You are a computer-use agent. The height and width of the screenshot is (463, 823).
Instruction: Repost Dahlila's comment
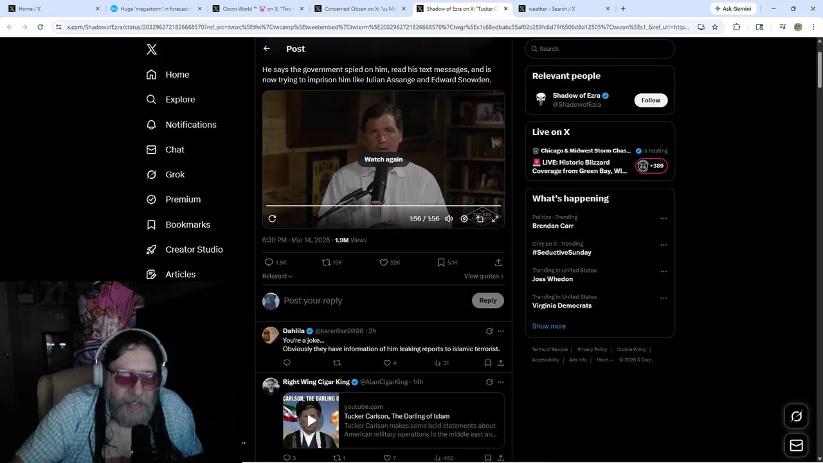coord(337,363)
